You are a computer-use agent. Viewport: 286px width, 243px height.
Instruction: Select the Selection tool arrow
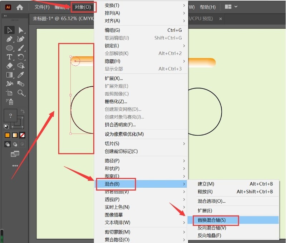(10, 30)
